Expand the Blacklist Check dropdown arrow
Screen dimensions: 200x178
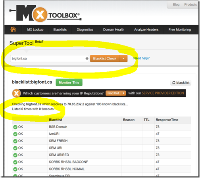click(x=123, y=58)
